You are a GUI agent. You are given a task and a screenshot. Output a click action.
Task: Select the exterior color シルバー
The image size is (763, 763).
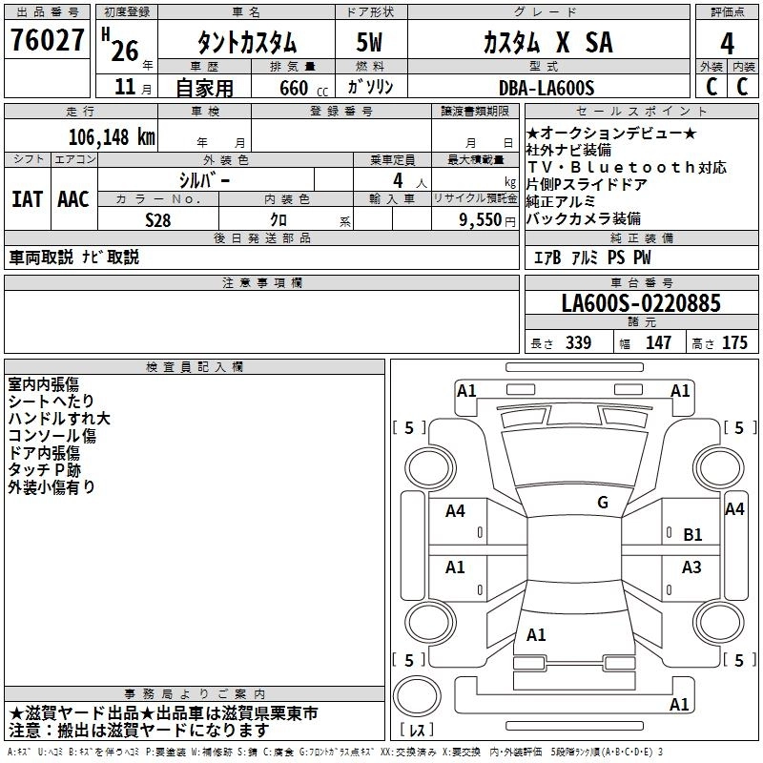pyautogui.click(x=205, y=180)
